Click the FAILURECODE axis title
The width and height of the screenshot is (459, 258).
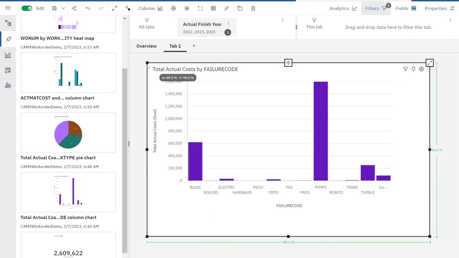289,206
